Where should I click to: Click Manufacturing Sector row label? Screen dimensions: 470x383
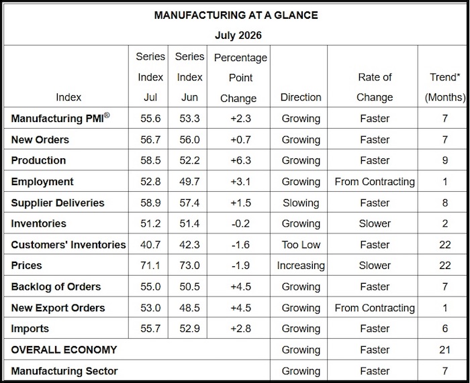[x=64, y=371]
